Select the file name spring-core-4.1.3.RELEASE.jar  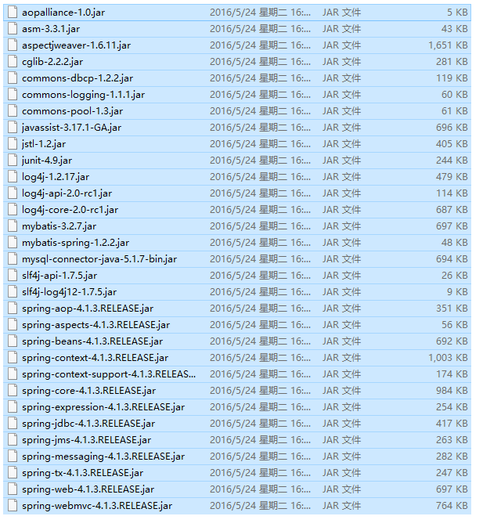coord(89,392)
